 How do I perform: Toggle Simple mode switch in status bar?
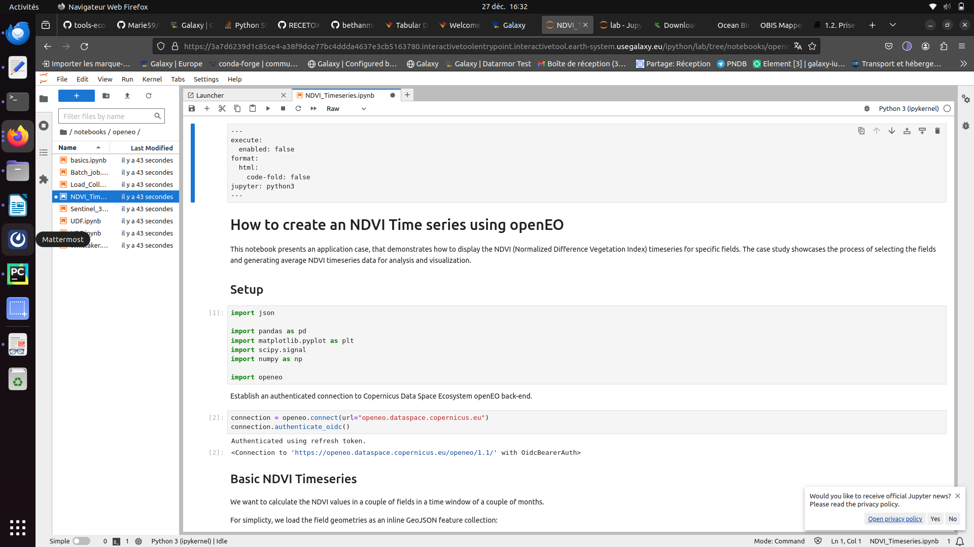pos(81,541)
